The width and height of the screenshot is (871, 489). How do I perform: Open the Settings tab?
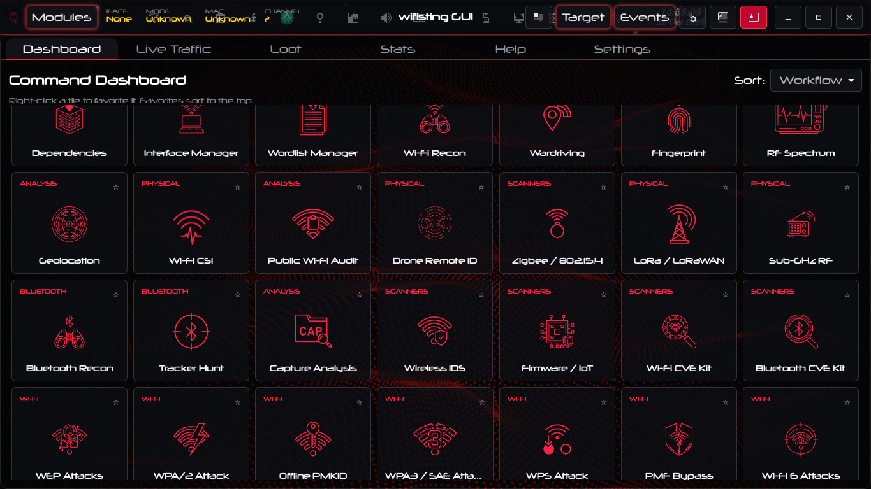point(622,49)
